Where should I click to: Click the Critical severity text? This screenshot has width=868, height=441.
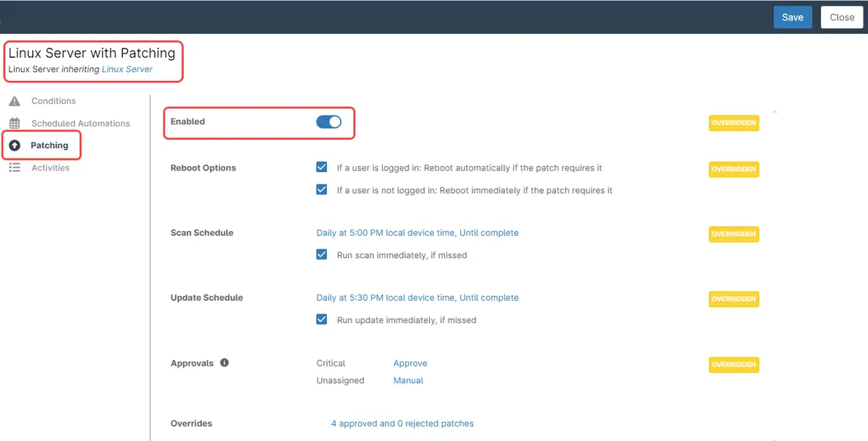[331, 364]
